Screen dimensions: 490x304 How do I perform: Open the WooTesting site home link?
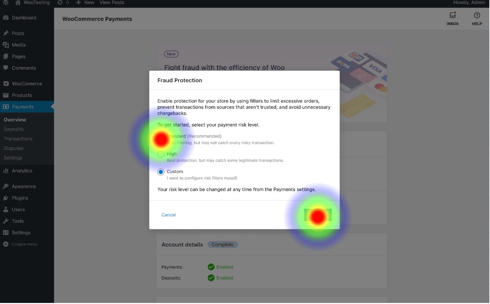32,2
